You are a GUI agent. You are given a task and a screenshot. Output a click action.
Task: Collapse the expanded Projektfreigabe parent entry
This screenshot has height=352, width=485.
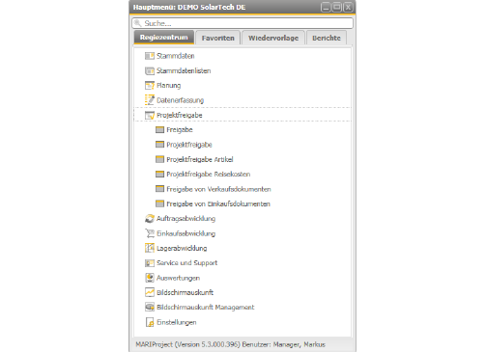(180, 115)
